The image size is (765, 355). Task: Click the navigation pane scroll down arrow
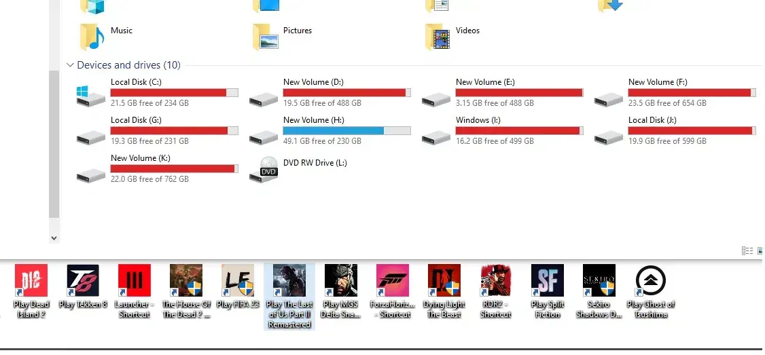(54, 238)
